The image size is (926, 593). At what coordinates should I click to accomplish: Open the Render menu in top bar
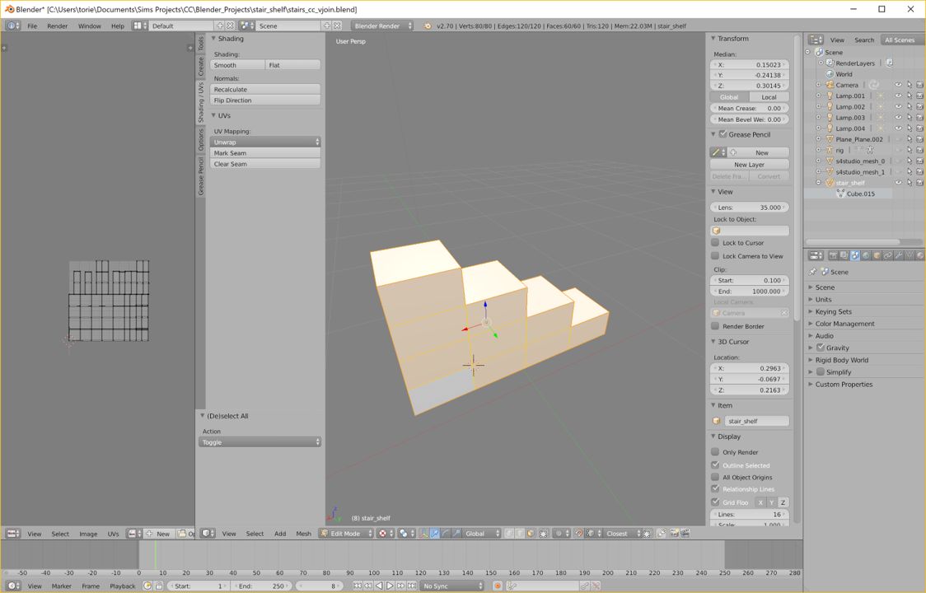(x=58, y=26)
